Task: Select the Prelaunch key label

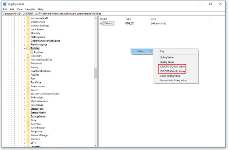Action: [36, 64]
